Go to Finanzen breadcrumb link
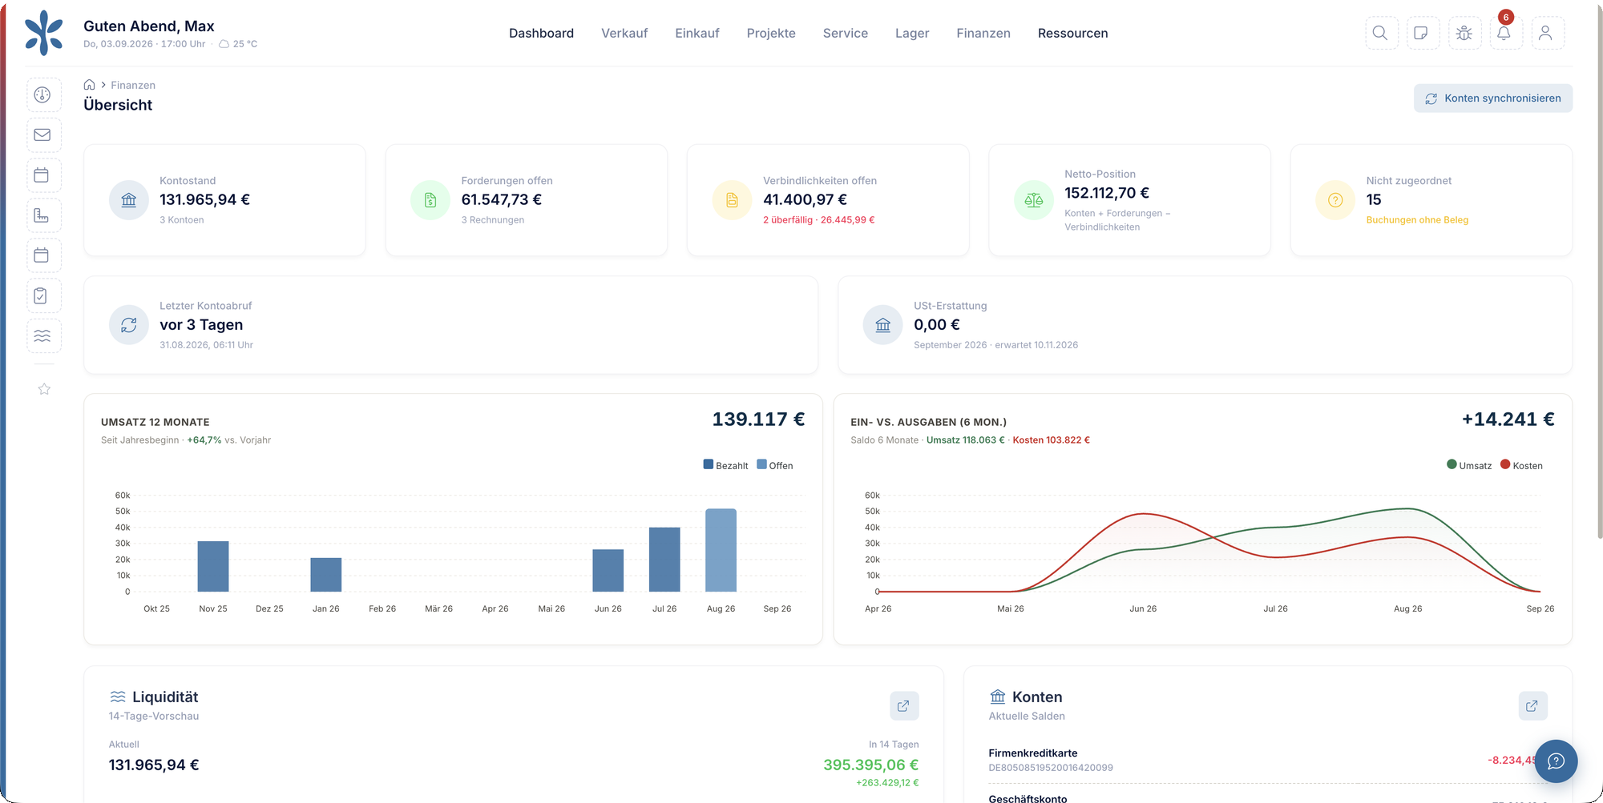Screen dimensions: 1603x803 (x=133, y=85)
